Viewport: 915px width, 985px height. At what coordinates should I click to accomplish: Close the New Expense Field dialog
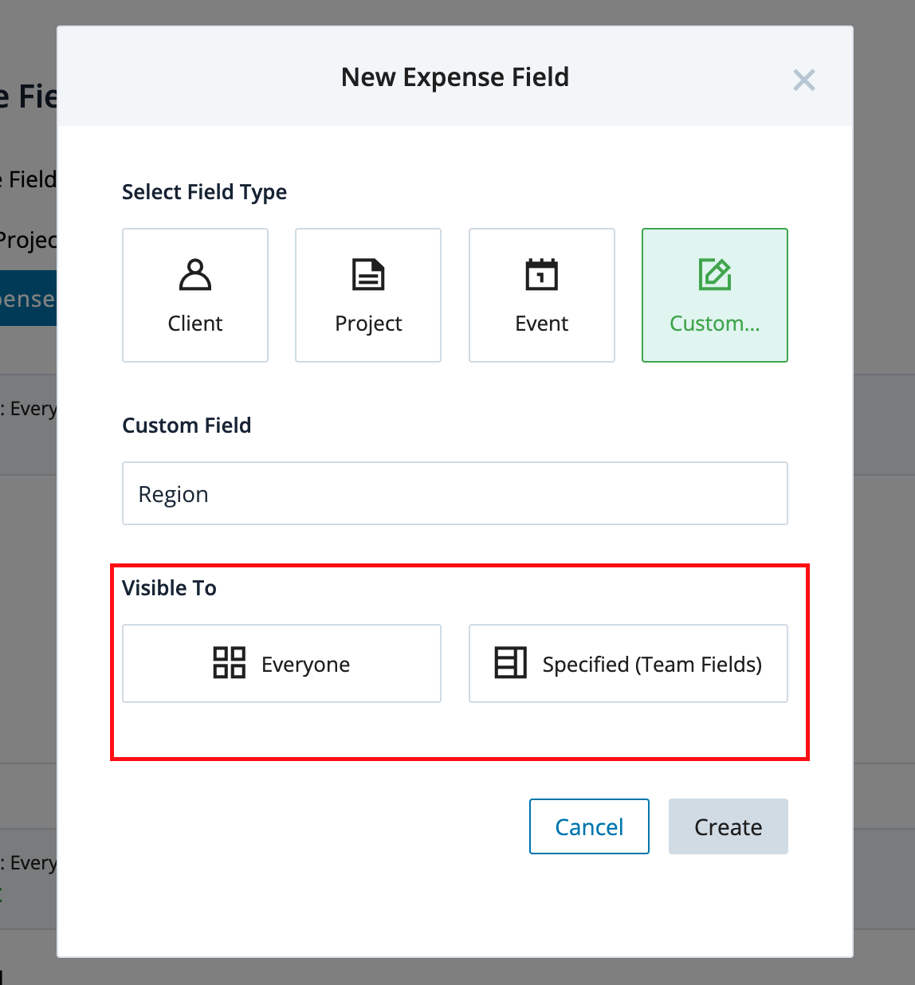[803, 80]
